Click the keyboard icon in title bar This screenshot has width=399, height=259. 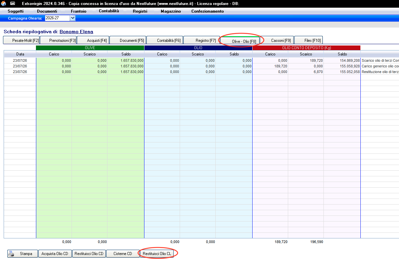[x=12, y=4]
